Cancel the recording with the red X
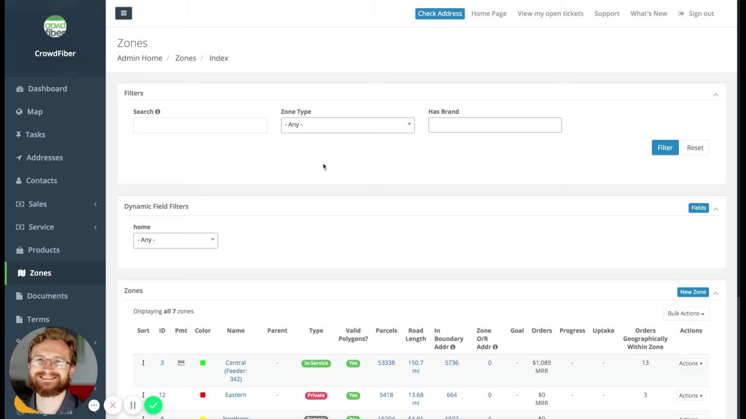746x419 pixels. 113,405
